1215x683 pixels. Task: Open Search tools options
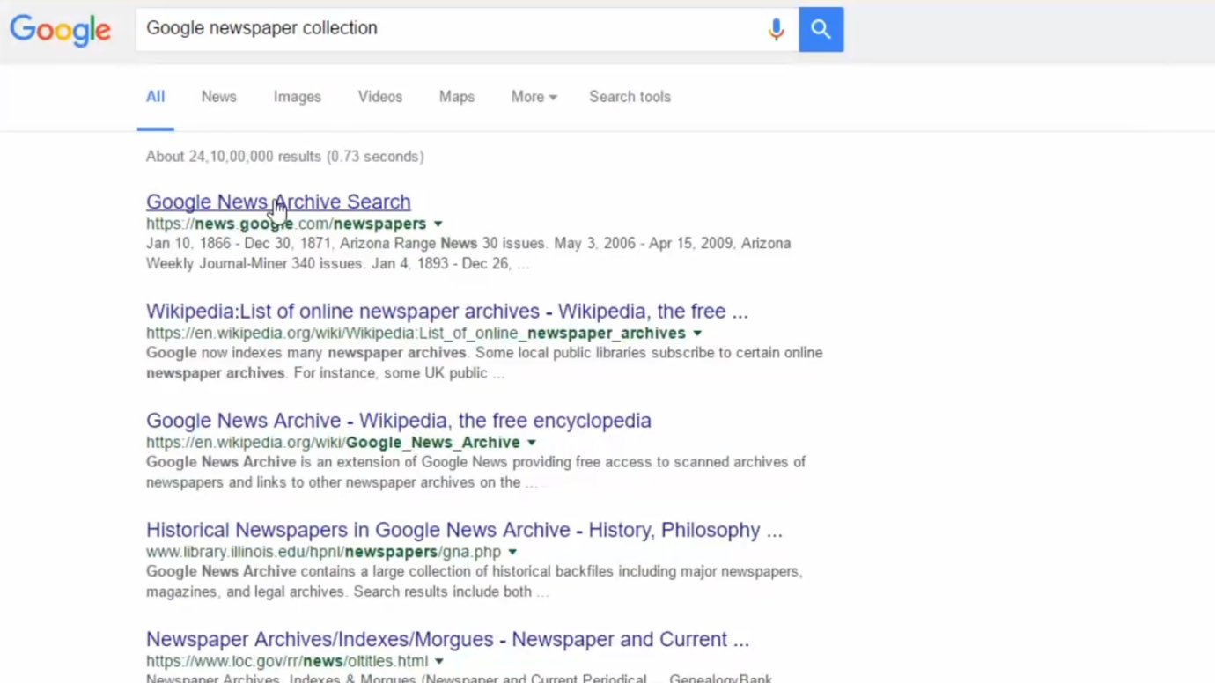(630, 97)
